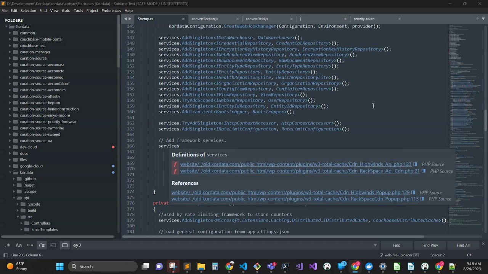Open the Preferences menu
The image size is (488, 274).
(x=111, y=11)
